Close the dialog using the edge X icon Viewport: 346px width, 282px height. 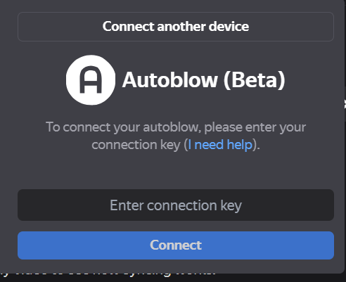pyautogui.click(x=345, y=104)
